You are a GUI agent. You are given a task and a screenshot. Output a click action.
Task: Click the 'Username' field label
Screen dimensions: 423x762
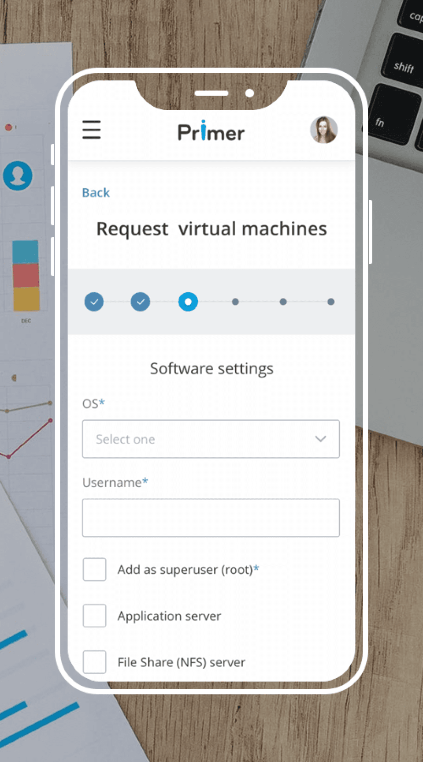coord(115,482)
